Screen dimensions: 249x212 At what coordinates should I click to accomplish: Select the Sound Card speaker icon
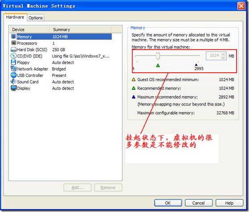click(13, 82)
